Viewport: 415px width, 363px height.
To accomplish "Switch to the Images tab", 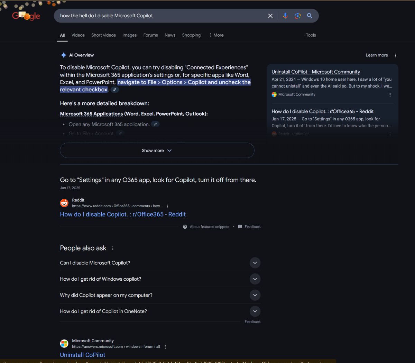I will click(129, 35).
